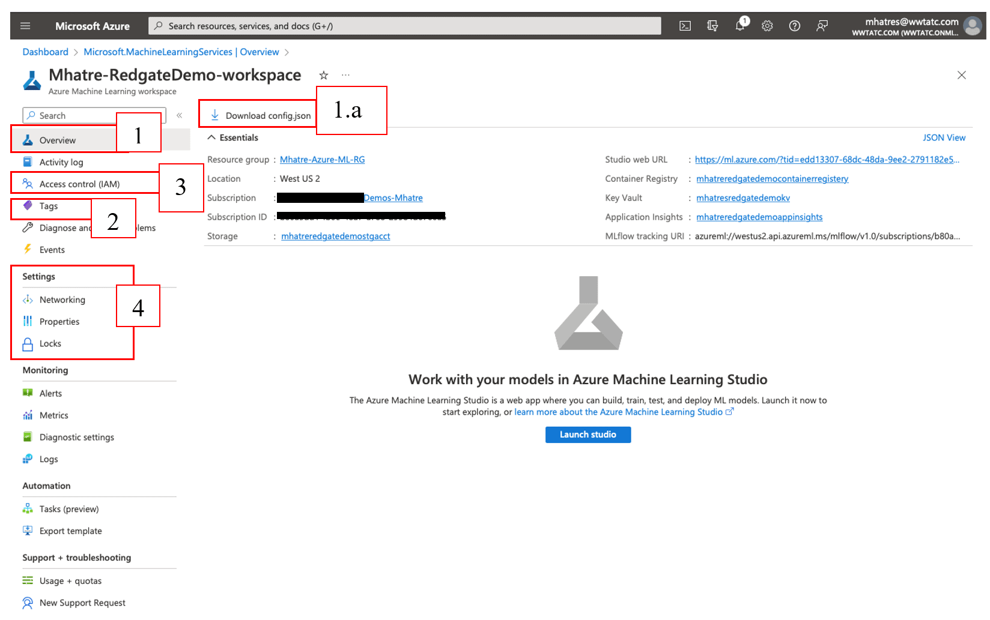990x620 pixels.
Task: Switch to JSON View
Action: (x=944, y=137)
